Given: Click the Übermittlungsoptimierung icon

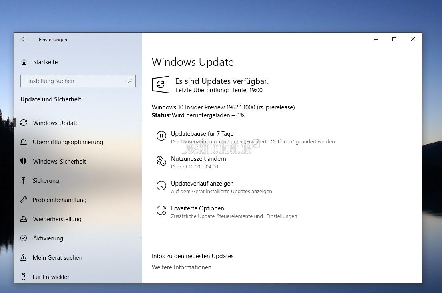Looking at the screenshot, I should click(24, 142).
